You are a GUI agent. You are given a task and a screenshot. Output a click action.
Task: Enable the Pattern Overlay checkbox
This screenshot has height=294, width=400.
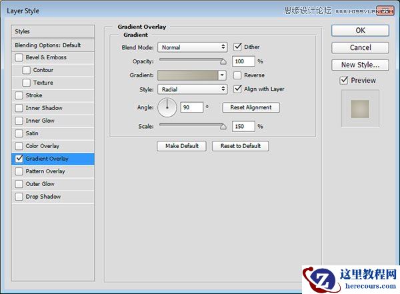pyautogui.click(x=19, y=171)
